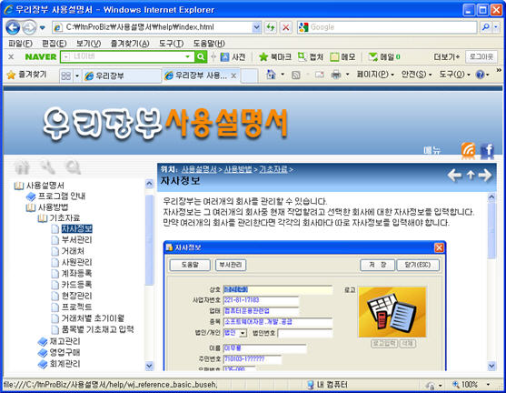Click the 사용방법 breadcrumb link
506x393 pixels.
coord(238,169)
